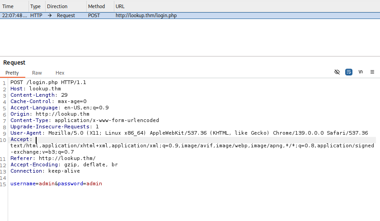Click the empty line 14

tap(193, 177)
